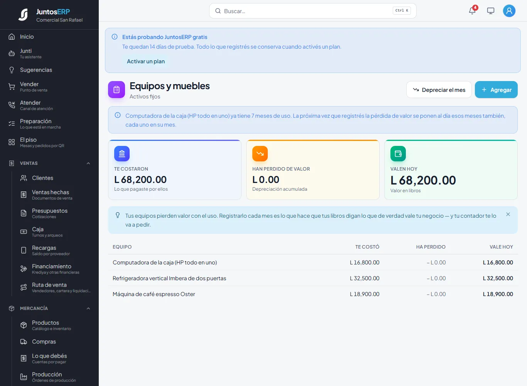Viewport: 527px width, 386px height.
Task: Open Vender punto de venta
Action: 49,86
